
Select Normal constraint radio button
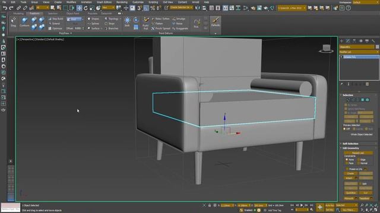tap(359, 163)
